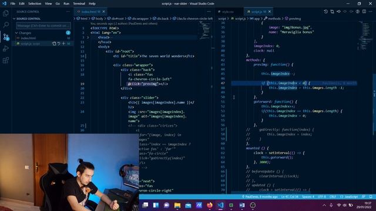Image resolution: width=376 pixels, height=211 pixels.
Task: Discard changes for script.js
Action: pos(59,43)
